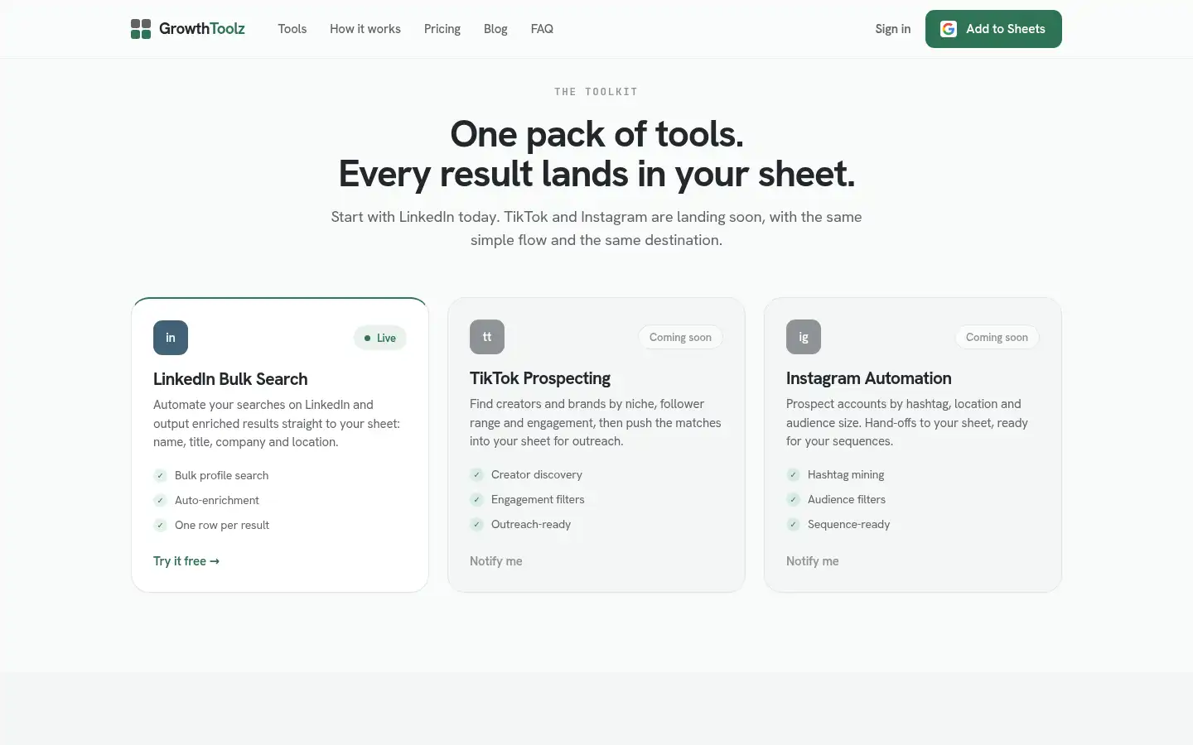Screen dimensions: 1193x745
Task: Click the Sequence-ready text
Action: point(849,524)
